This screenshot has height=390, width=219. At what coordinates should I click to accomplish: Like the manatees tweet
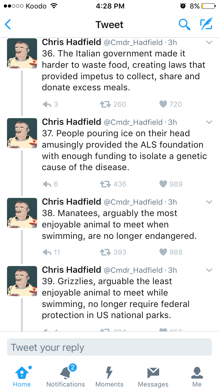pos(163,252)
